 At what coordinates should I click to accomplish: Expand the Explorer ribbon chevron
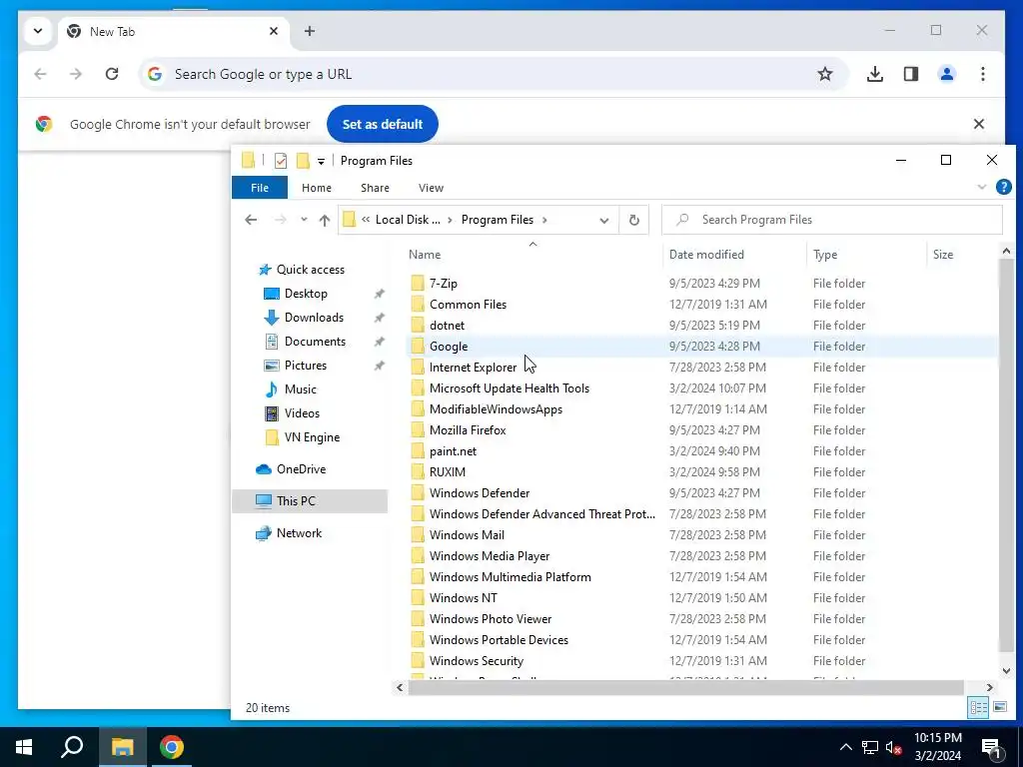click(x=981, y=187)
